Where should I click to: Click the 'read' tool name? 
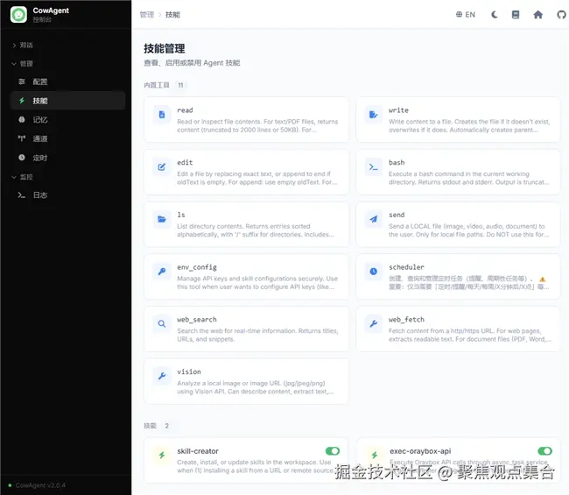click(185, 110)
